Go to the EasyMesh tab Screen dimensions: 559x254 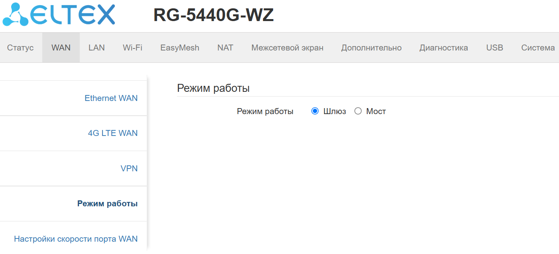click(180, 48)
